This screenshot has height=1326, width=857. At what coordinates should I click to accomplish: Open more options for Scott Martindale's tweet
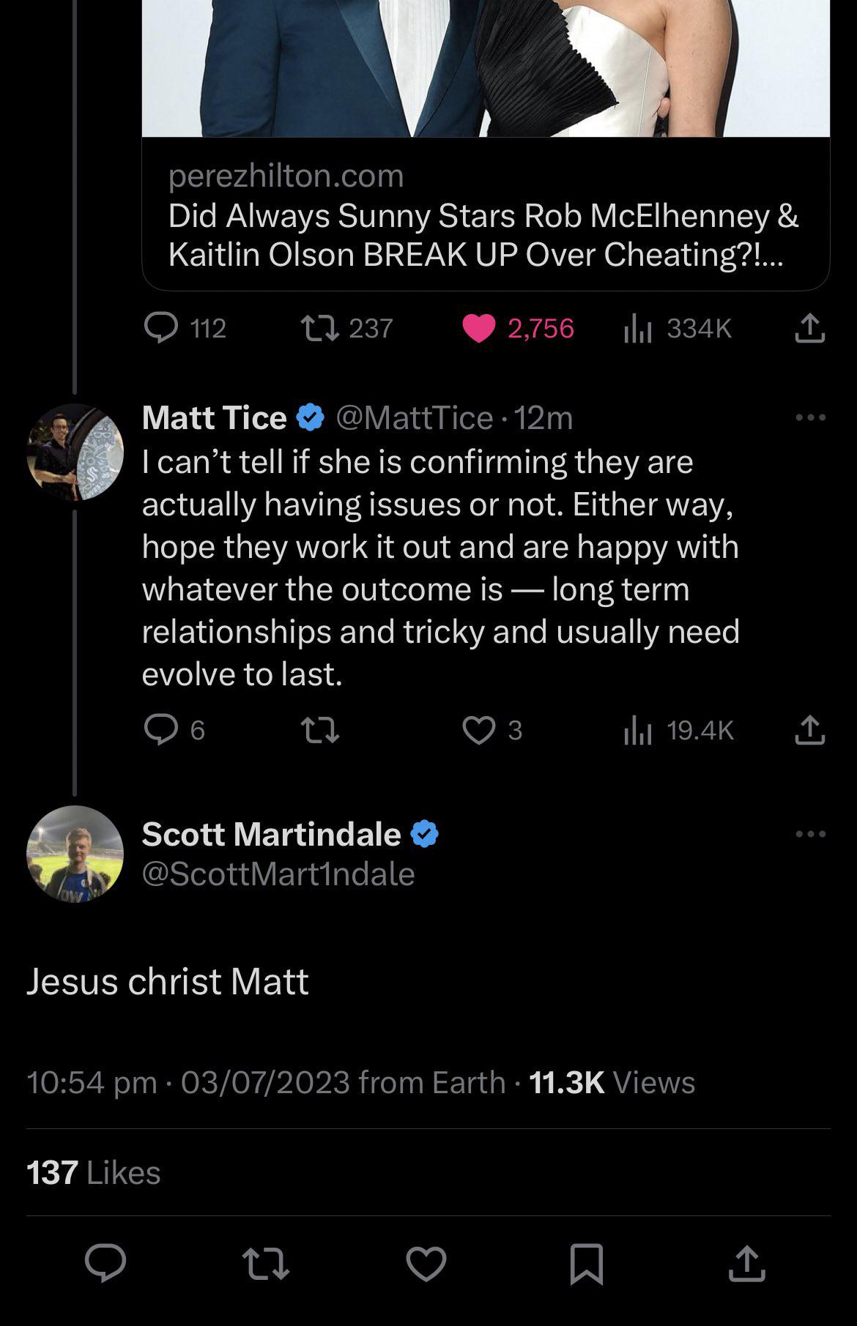click(x=810, y=834)
